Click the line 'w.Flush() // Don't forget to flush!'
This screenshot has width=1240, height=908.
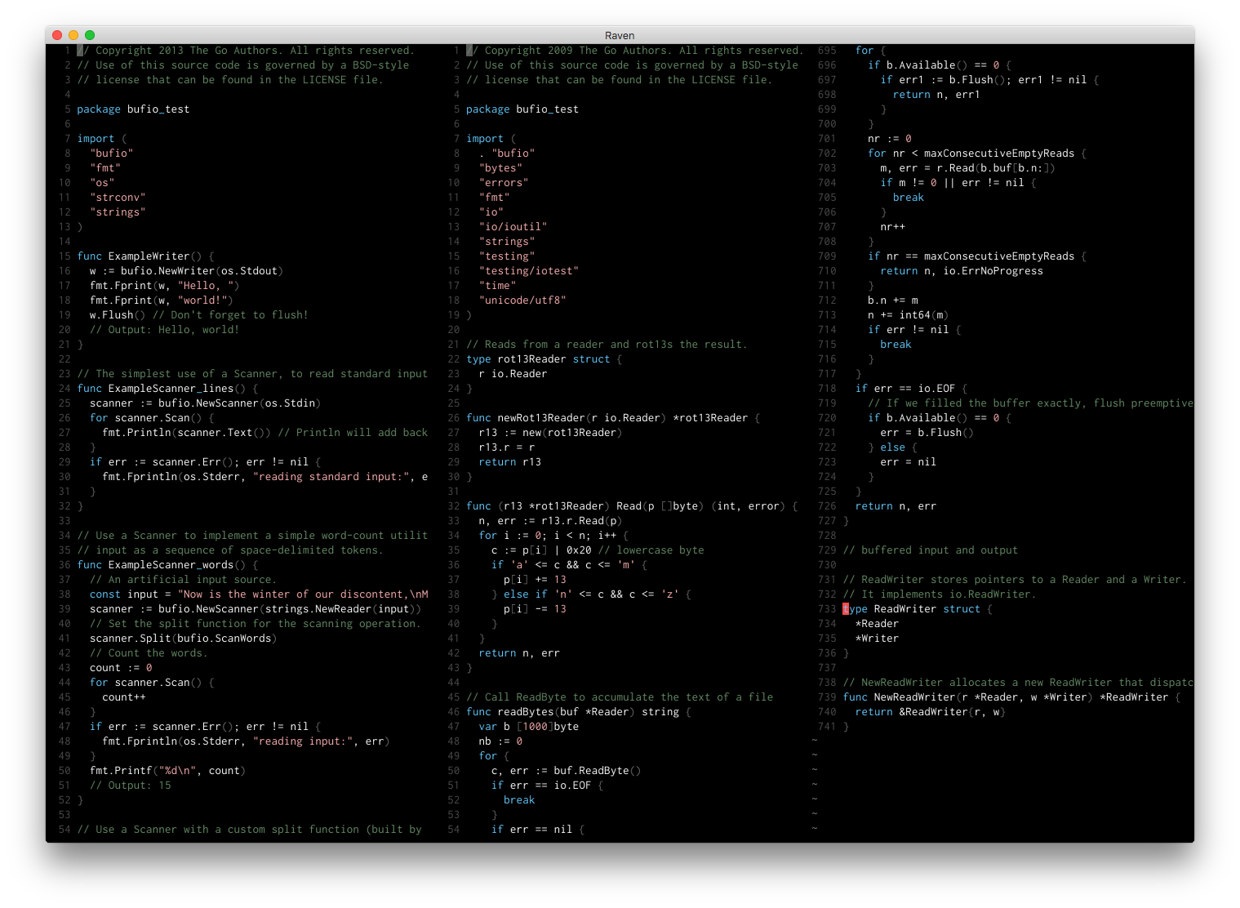point(199,315)
